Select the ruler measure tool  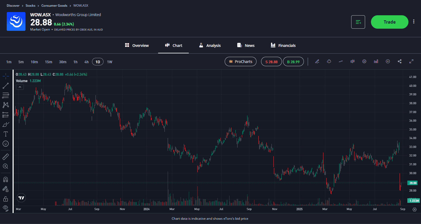(x=6, y=156)
